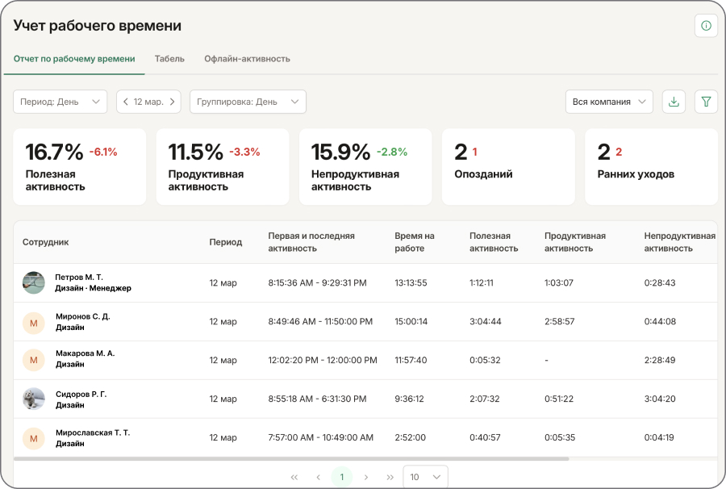
Task: Open the filter icon near export button
Action: (x=706, y=102)
